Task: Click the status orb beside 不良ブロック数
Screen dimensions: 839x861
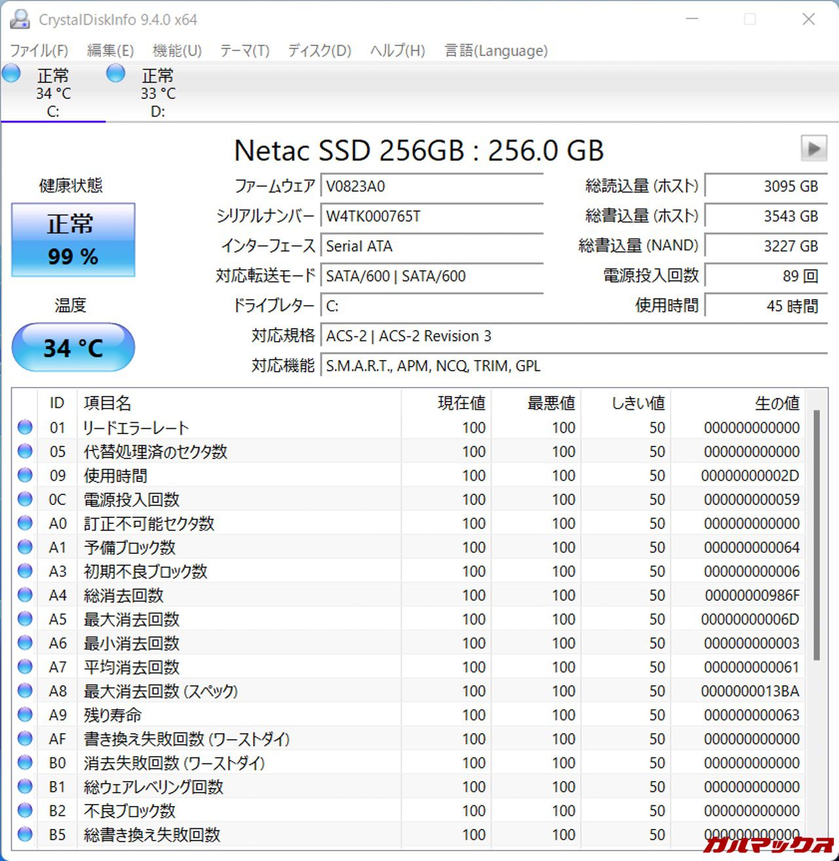Action: tap(25, 811)
